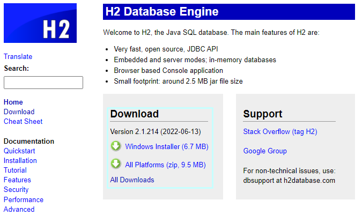Viewport: 362px width, 215px height.
Task: Open the Installation documentation link
Action: (x=20, y=160)
